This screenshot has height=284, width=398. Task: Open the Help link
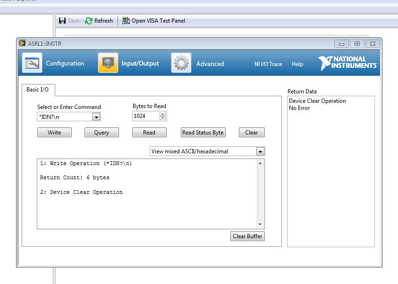coord(297,64)
